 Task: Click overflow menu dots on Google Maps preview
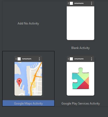(39, 59)
